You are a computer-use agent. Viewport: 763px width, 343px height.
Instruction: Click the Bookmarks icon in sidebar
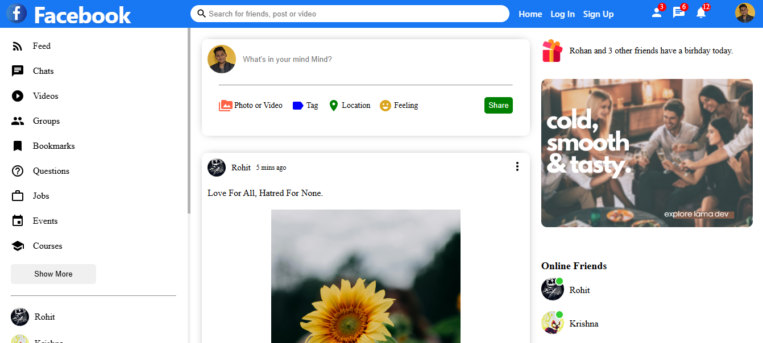coord(18,146)
